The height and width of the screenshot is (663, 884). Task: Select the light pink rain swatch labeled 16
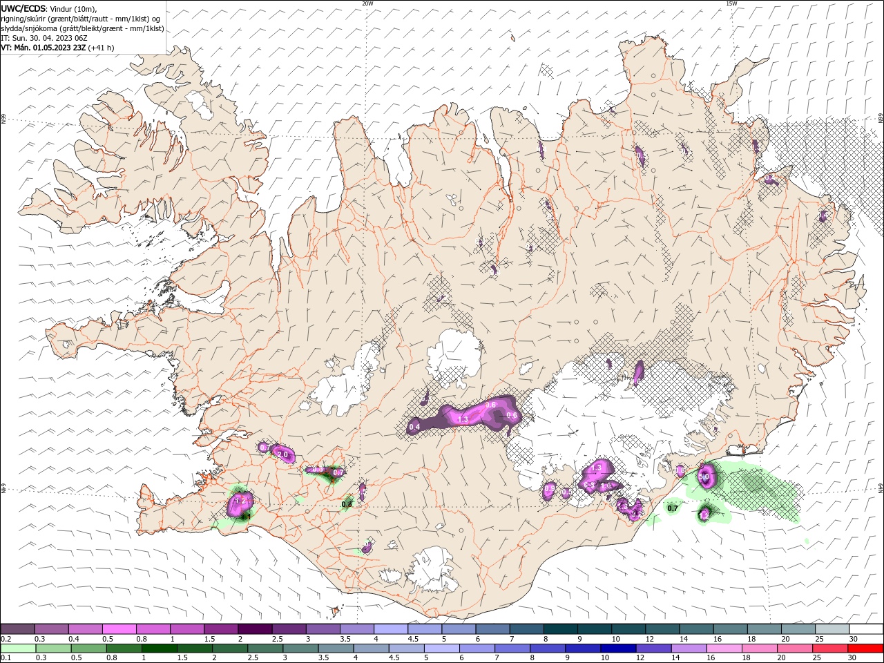click(x=723, y=648)
